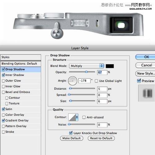The height and width of the screenshot is (155, 155).
Task: Click Reset to Default button
Action: click(x=101, y=138)
